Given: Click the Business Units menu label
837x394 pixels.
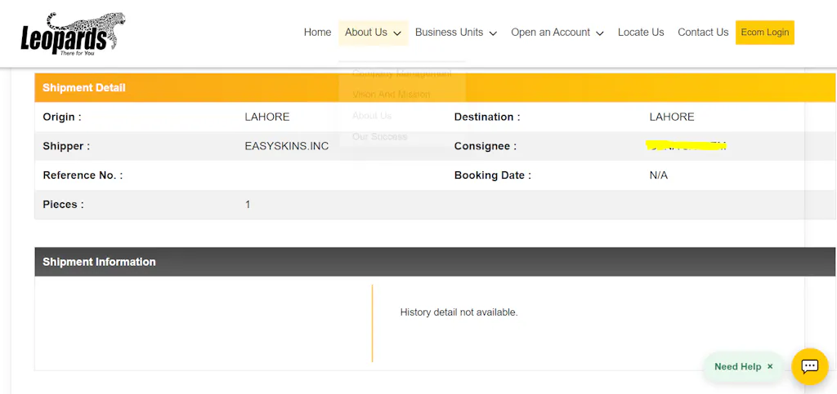Looking at the screenshot, I should point(449,33).
